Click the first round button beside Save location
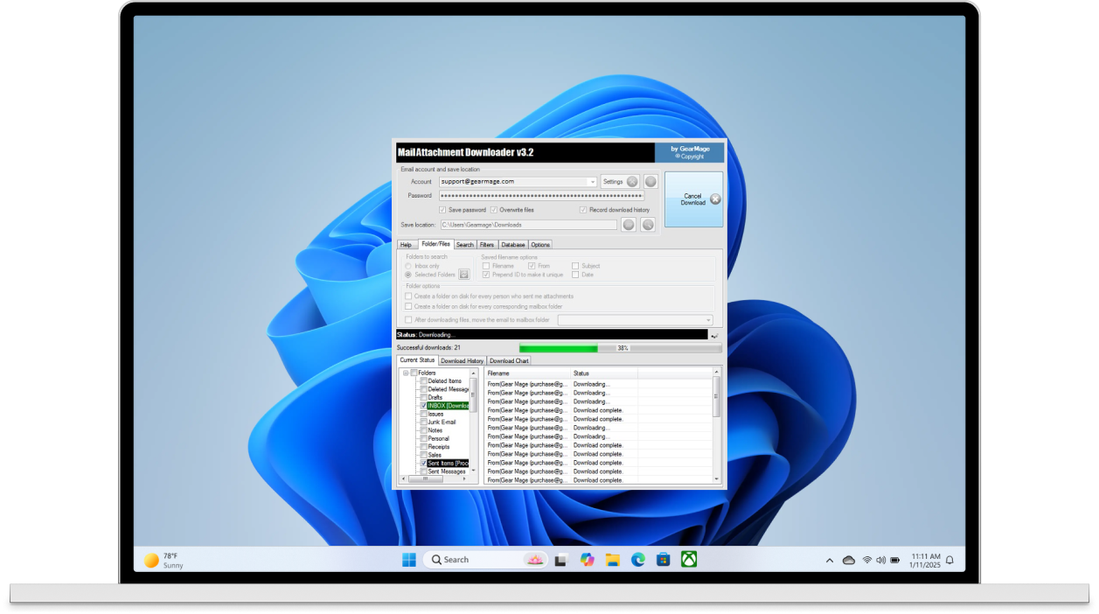This screenshot has width=1099, height=614. click(x=628, y=225)
